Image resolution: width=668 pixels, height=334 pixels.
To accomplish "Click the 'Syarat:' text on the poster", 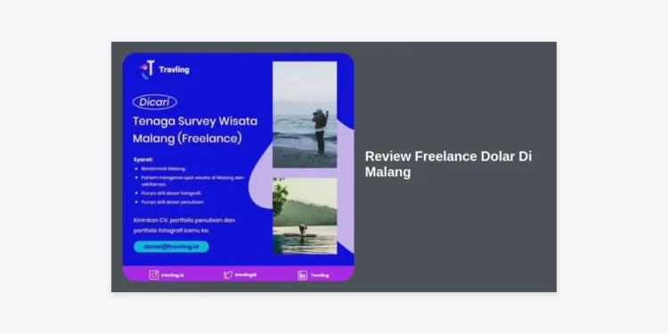I will click(x=143, y=160).
